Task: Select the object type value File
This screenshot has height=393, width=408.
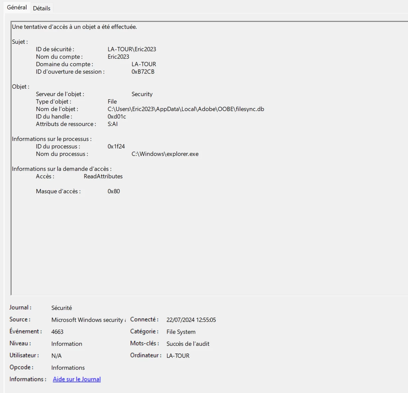Action: 112,102
